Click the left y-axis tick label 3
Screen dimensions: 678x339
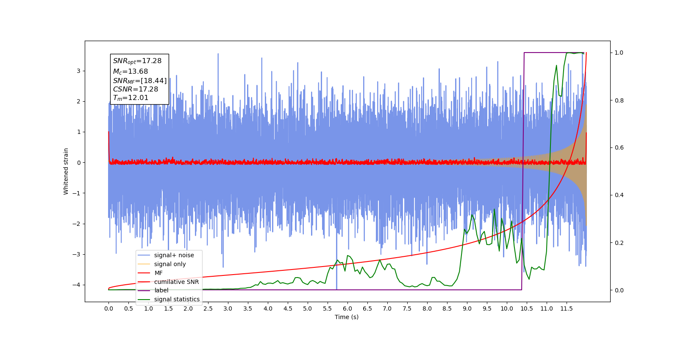point(78,71)
